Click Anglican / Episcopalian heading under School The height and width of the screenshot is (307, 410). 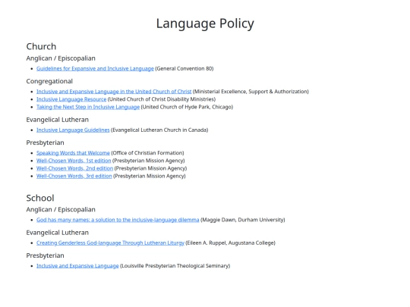pos(61,210)
